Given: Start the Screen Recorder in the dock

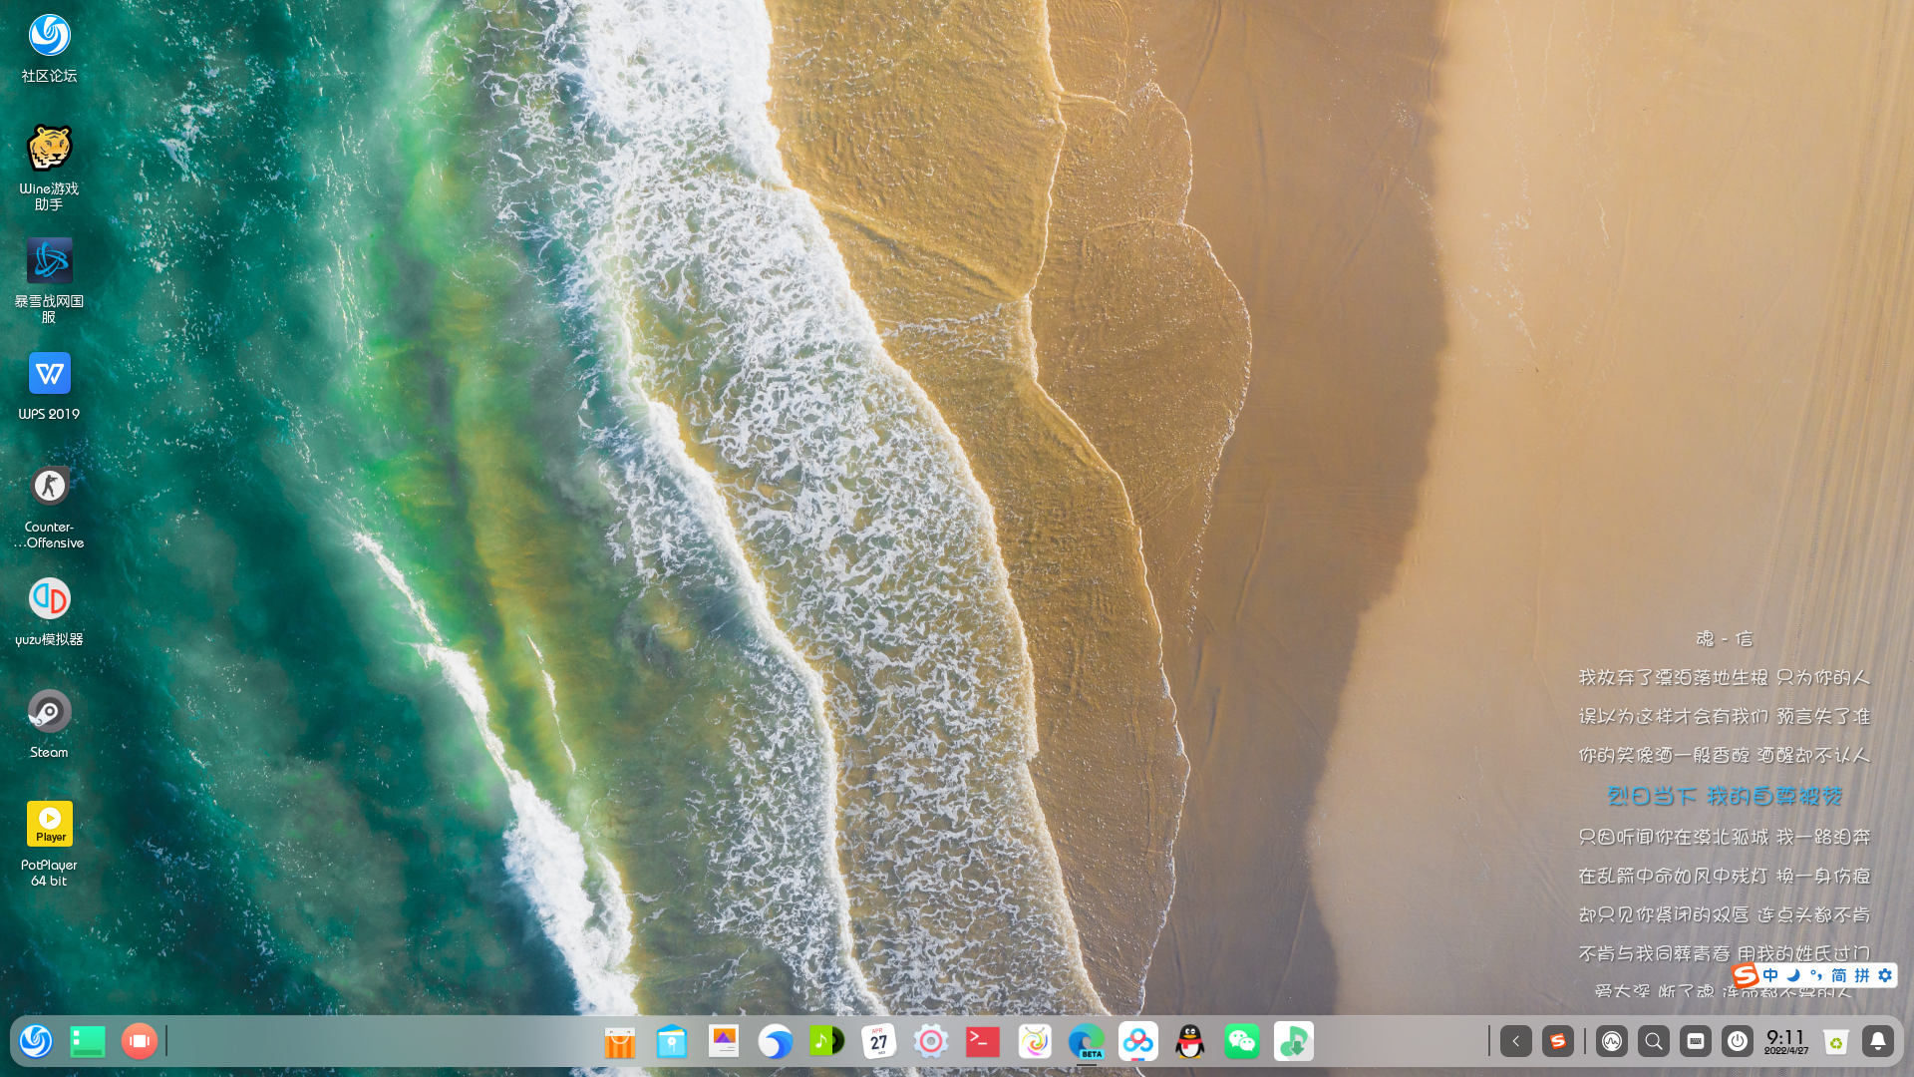Looking at the screenshot, I should [139, 1041].
